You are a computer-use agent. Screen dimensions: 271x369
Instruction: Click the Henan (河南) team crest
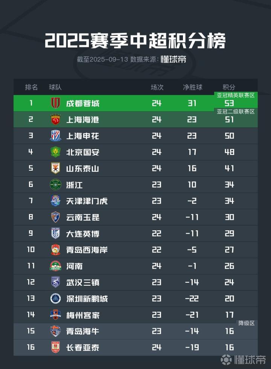tap(55, 266)
